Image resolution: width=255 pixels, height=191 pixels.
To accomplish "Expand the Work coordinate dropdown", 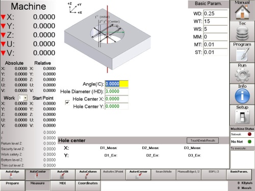I will (25, 98).
